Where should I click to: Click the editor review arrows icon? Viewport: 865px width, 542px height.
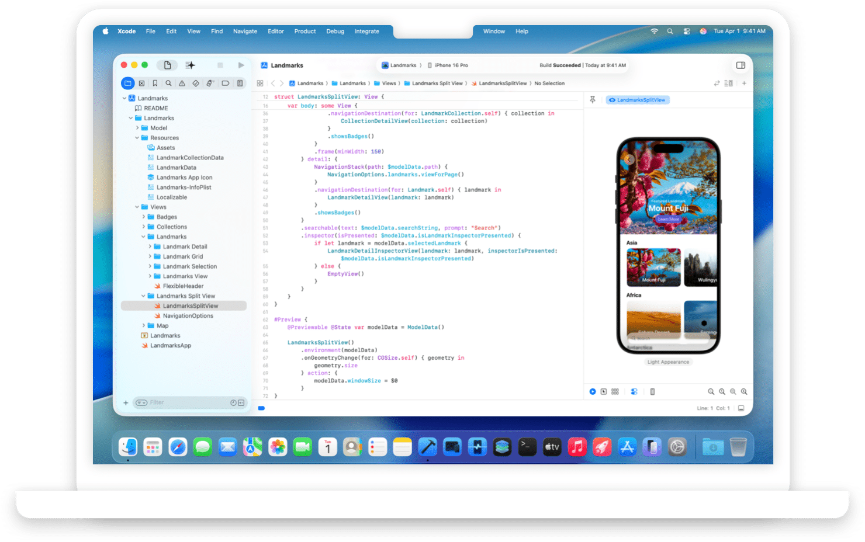(717, 84)
